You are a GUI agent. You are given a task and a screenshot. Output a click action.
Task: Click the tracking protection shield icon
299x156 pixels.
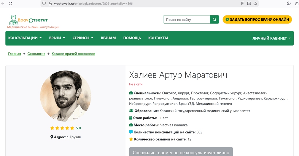44,4
